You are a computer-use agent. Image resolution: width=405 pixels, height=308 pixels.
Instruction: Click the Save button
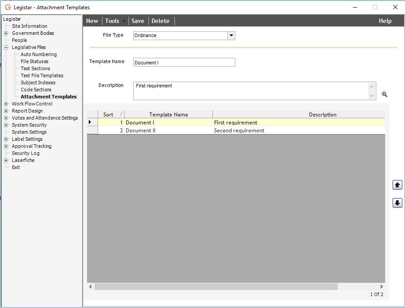pos(138,21)
